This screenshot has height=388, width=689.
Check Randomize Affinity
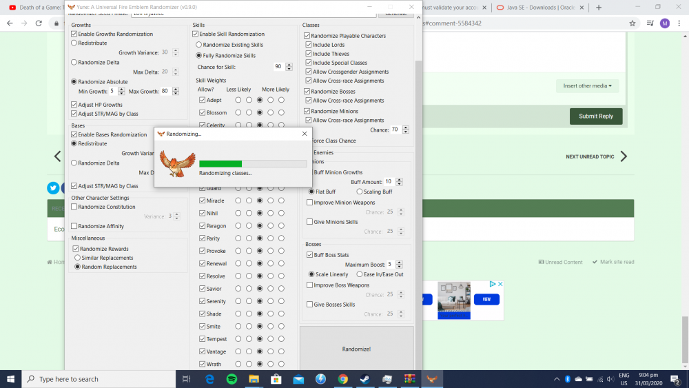coord(74,226)
